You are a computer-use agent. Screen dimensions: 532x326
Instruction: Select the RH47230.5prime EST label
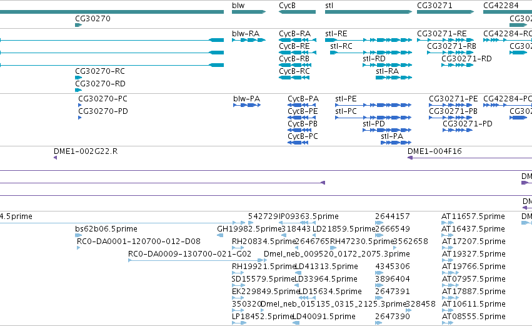(362, 242)
